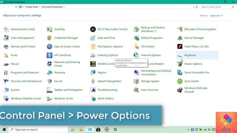Click the Credential Manager icon
237x133 pixels.
coord(49,38)
